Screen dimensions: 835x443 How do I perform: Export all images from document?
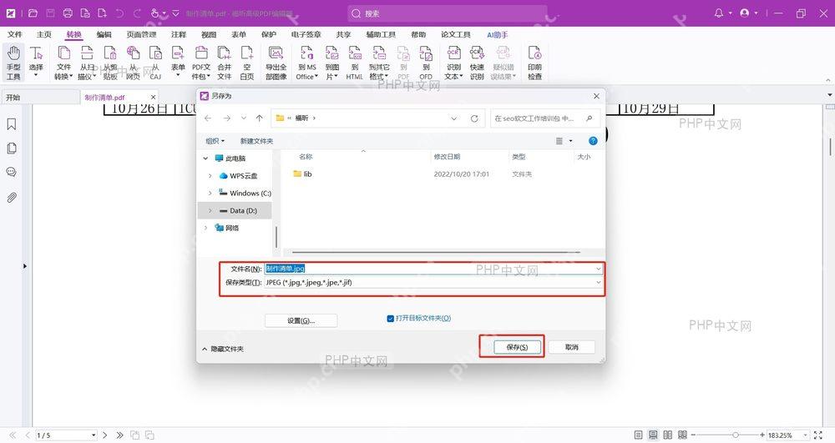pos(276,63)
